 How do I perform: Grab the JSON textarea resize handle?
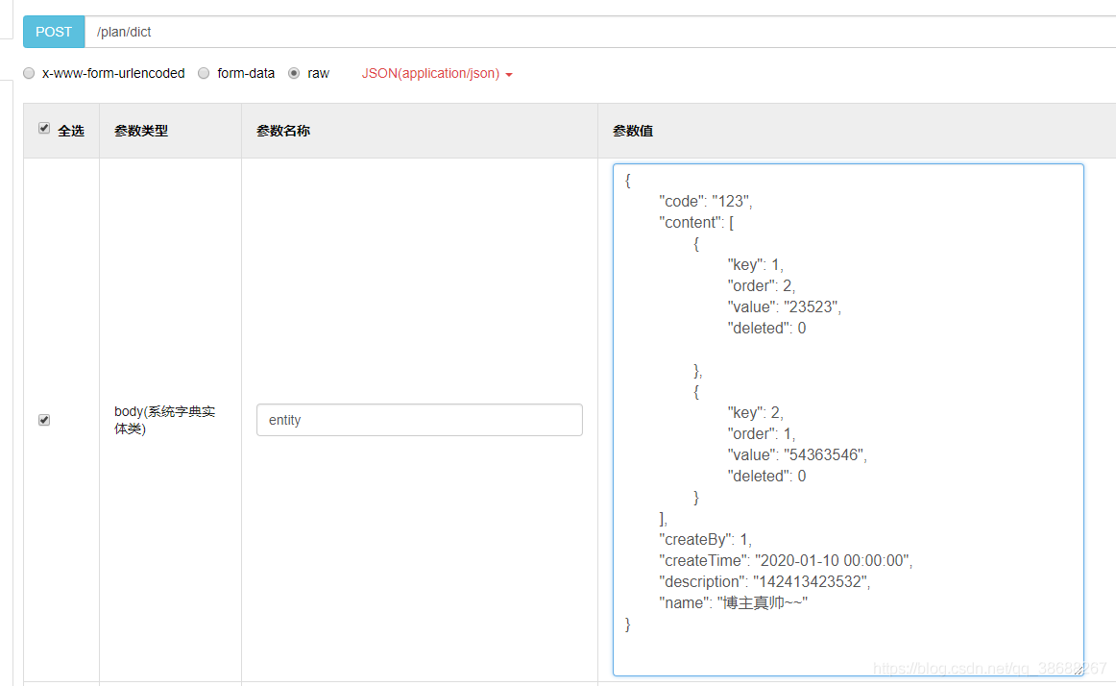coord(1078,670)
